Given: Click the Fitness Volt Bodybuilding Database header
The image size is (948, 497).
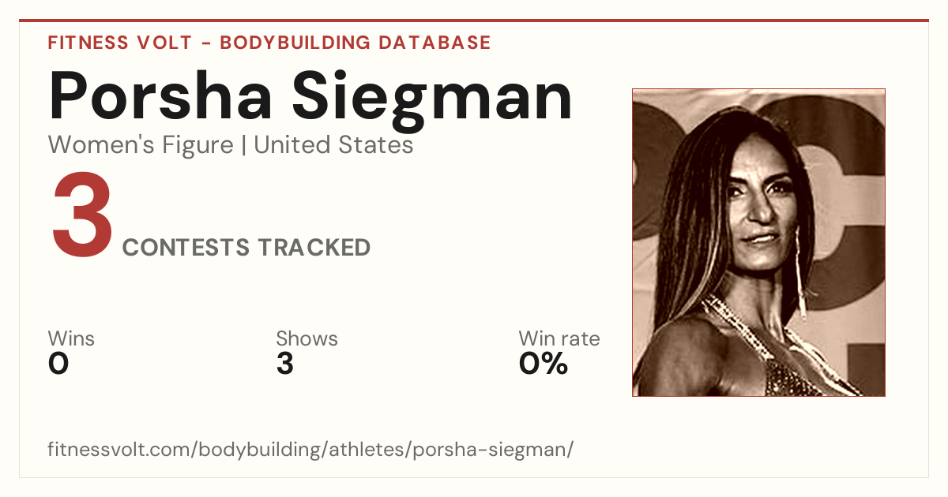Looking at the screenshot, I should [269, 43].
